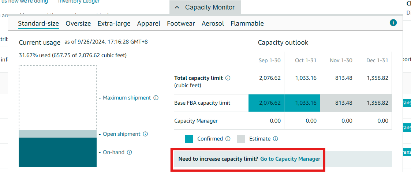Open the Inventory Ledger link
The image size is (411, 172).
(x=79, y=2)
